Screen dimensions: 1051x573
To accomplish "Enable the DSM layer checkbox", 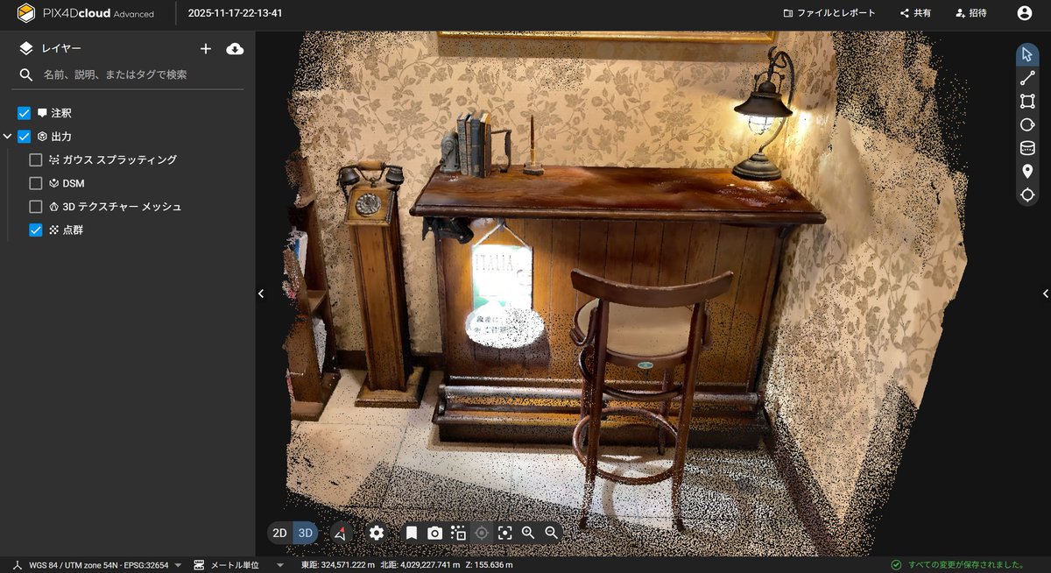I will 35,182.
